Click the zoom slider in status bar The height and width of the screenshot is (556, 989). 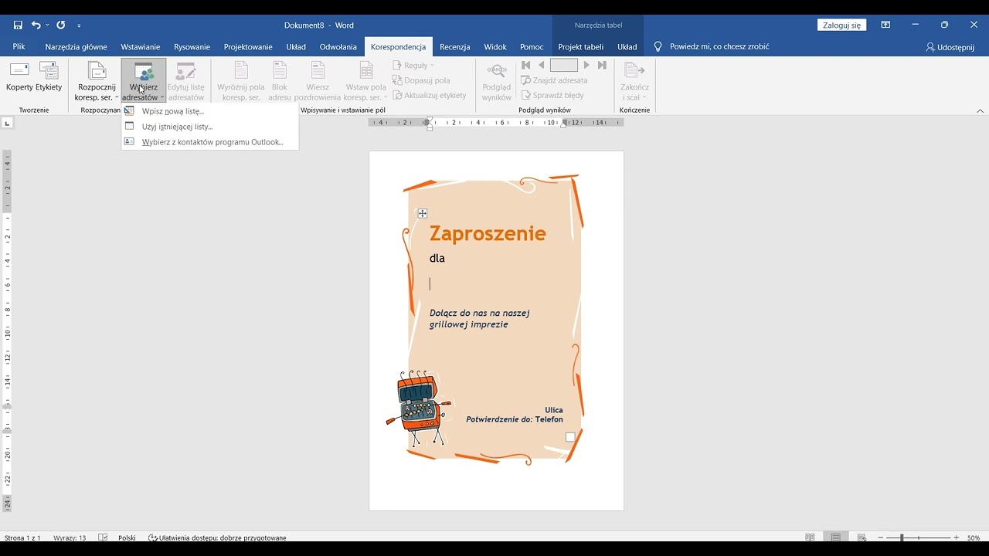(x=918, y=537)
